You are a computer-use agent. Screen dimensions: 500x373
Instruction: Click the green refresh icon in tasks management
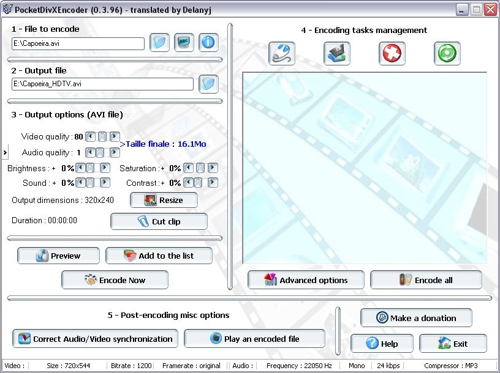(x=447, y=54)
